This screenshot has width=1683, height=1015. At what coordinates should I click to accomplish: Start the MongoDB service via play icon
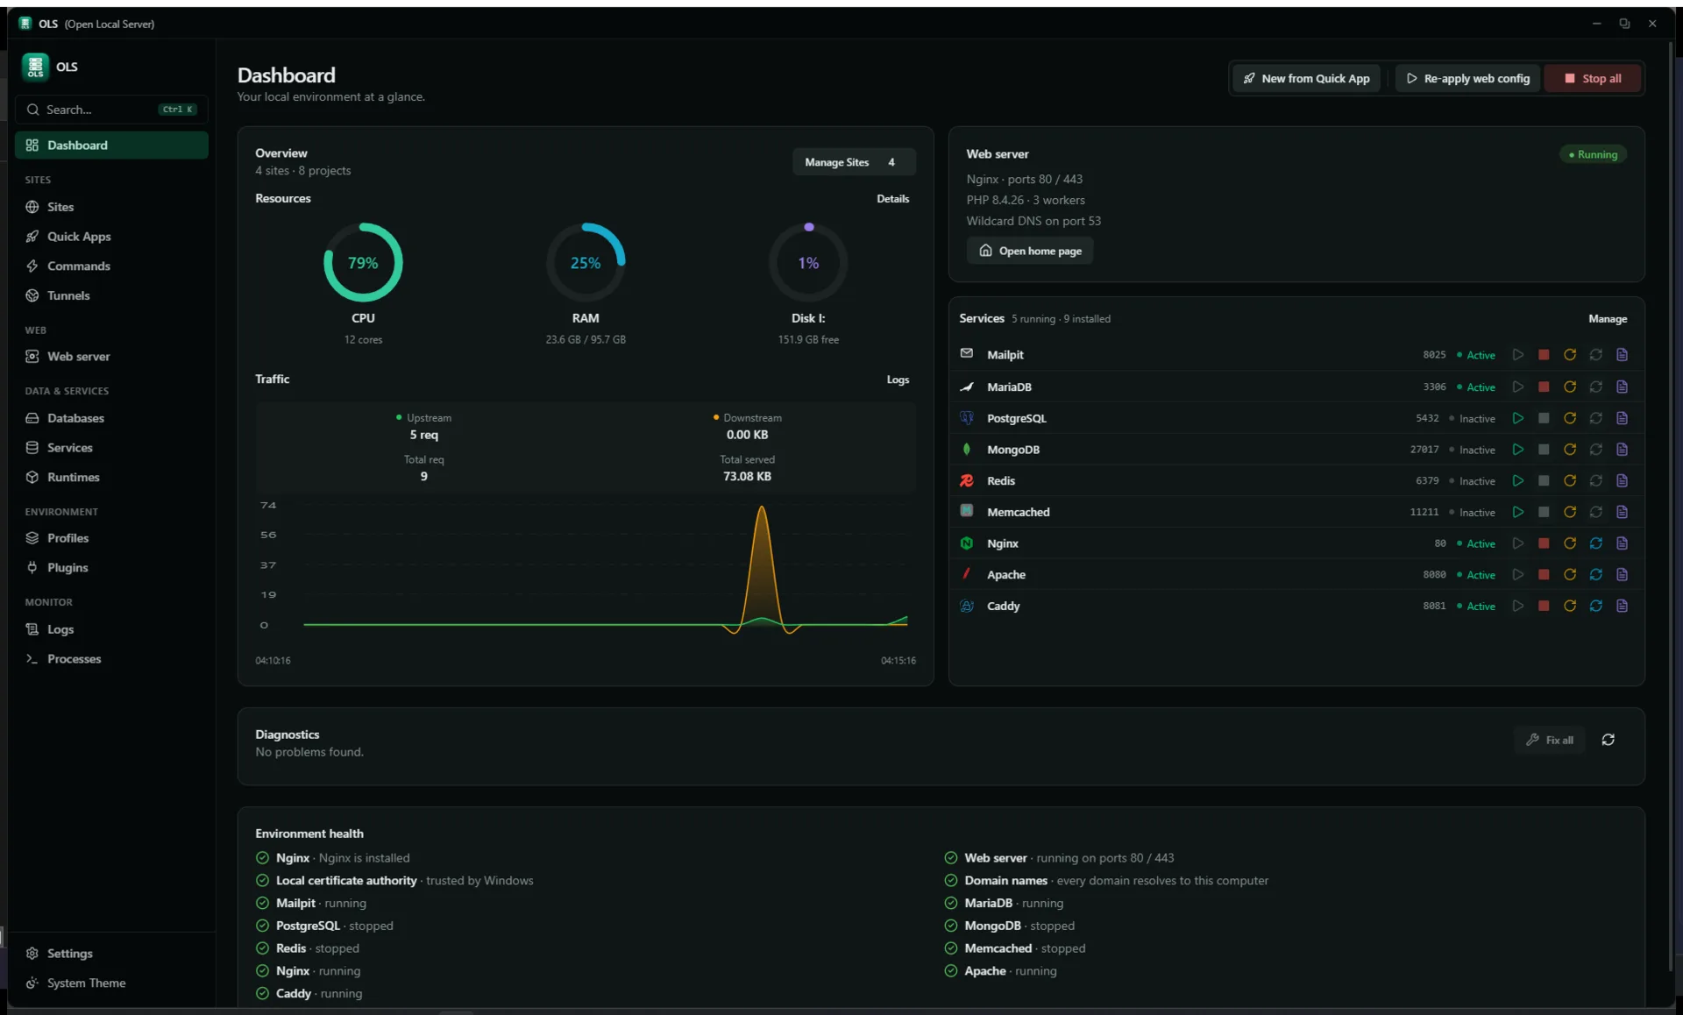[1517, 450]
